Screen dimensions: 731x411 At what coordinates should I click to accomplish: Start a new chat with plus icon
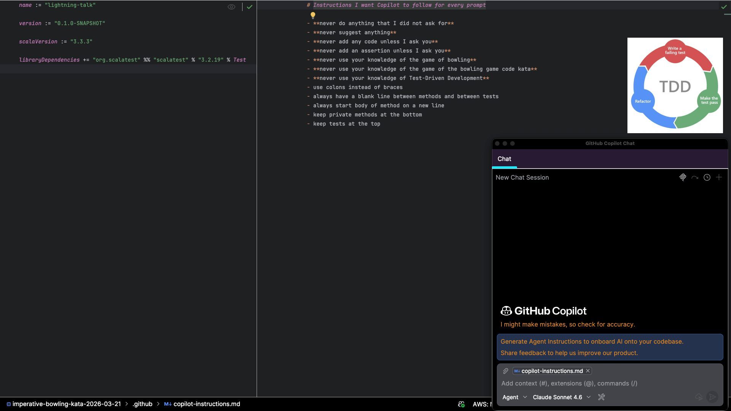point(719,178)
